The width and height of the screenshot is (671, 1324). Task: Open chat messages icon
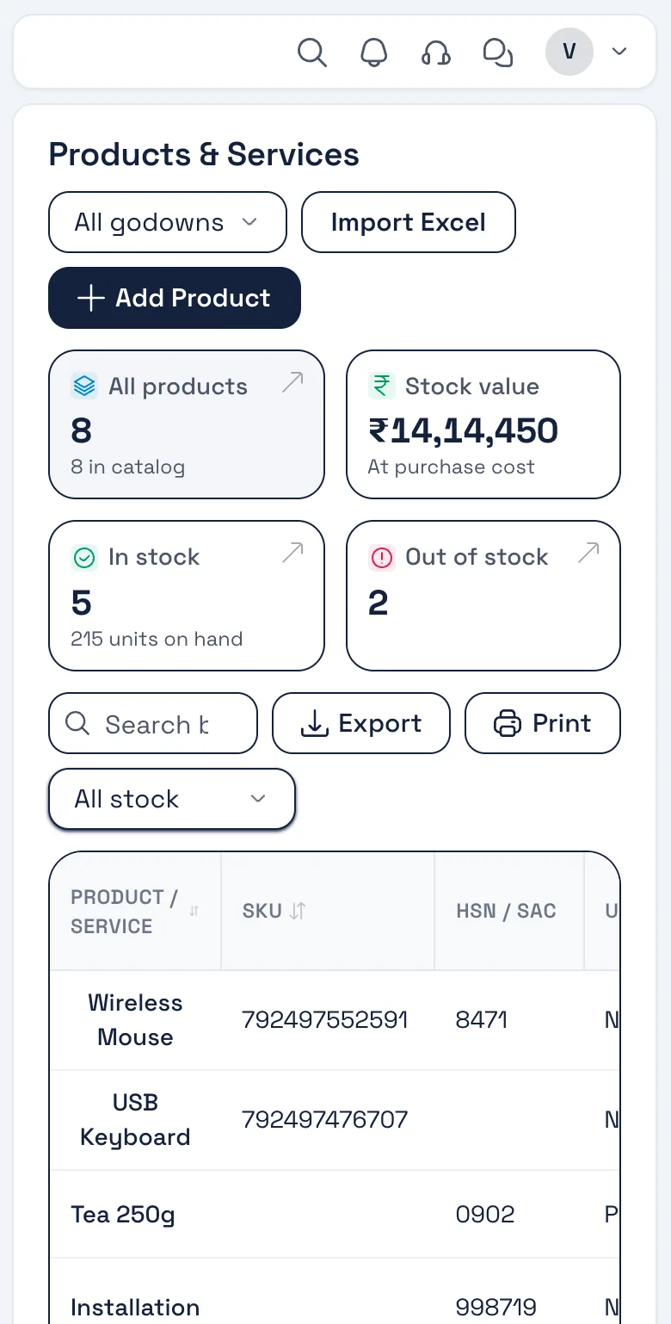(x=498, y=53)
